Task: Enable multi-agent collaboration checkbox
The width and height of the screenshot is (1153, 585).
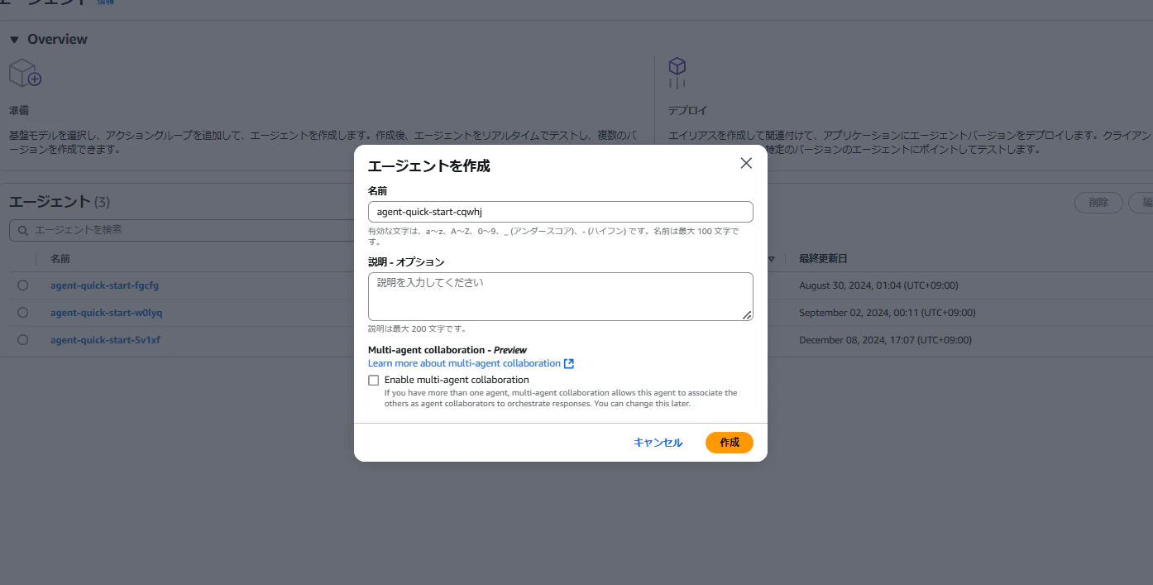Action: click(x=373, y=380)
